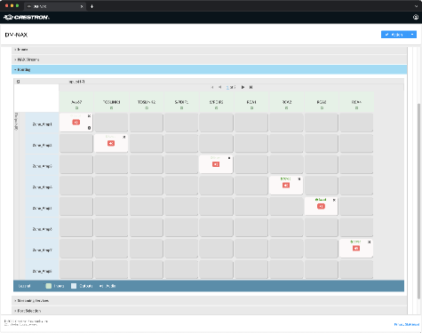Click audio icon in Zone_Amp2 TOSLINK01 cell

click(x=111, y=143)
